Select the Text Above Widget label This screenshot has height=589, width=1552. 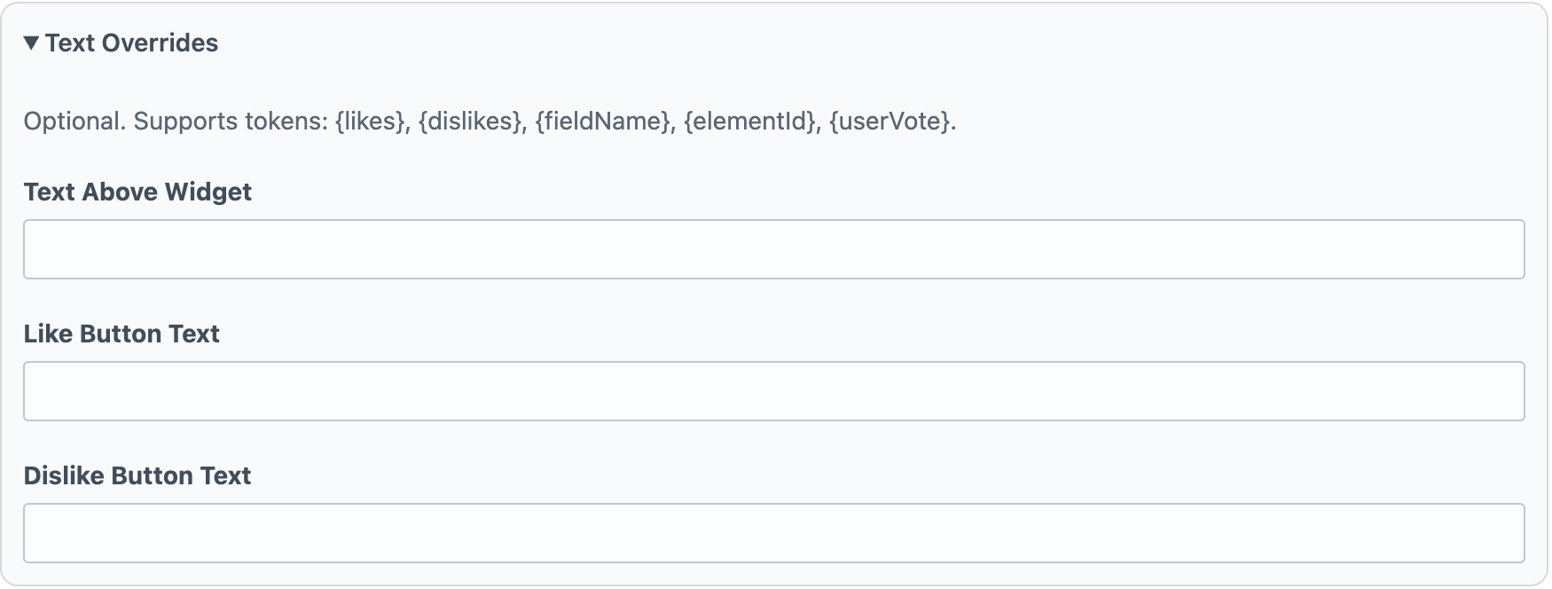coord(137,192)
